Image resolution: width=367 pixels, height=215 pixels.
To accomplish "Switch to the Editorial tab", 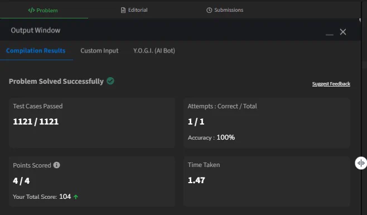I will tap(134, 10).
